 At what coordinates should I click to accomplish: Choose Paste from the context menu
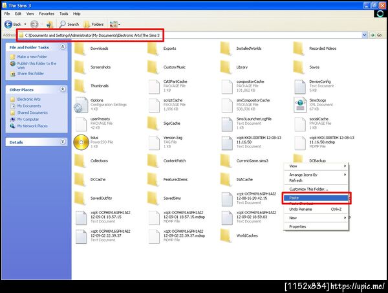click(316, 198)
